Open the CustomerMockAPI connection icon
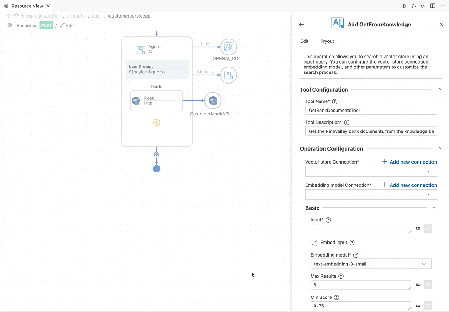The width and height of the screenshot is (449, 312). click(213, 101)
